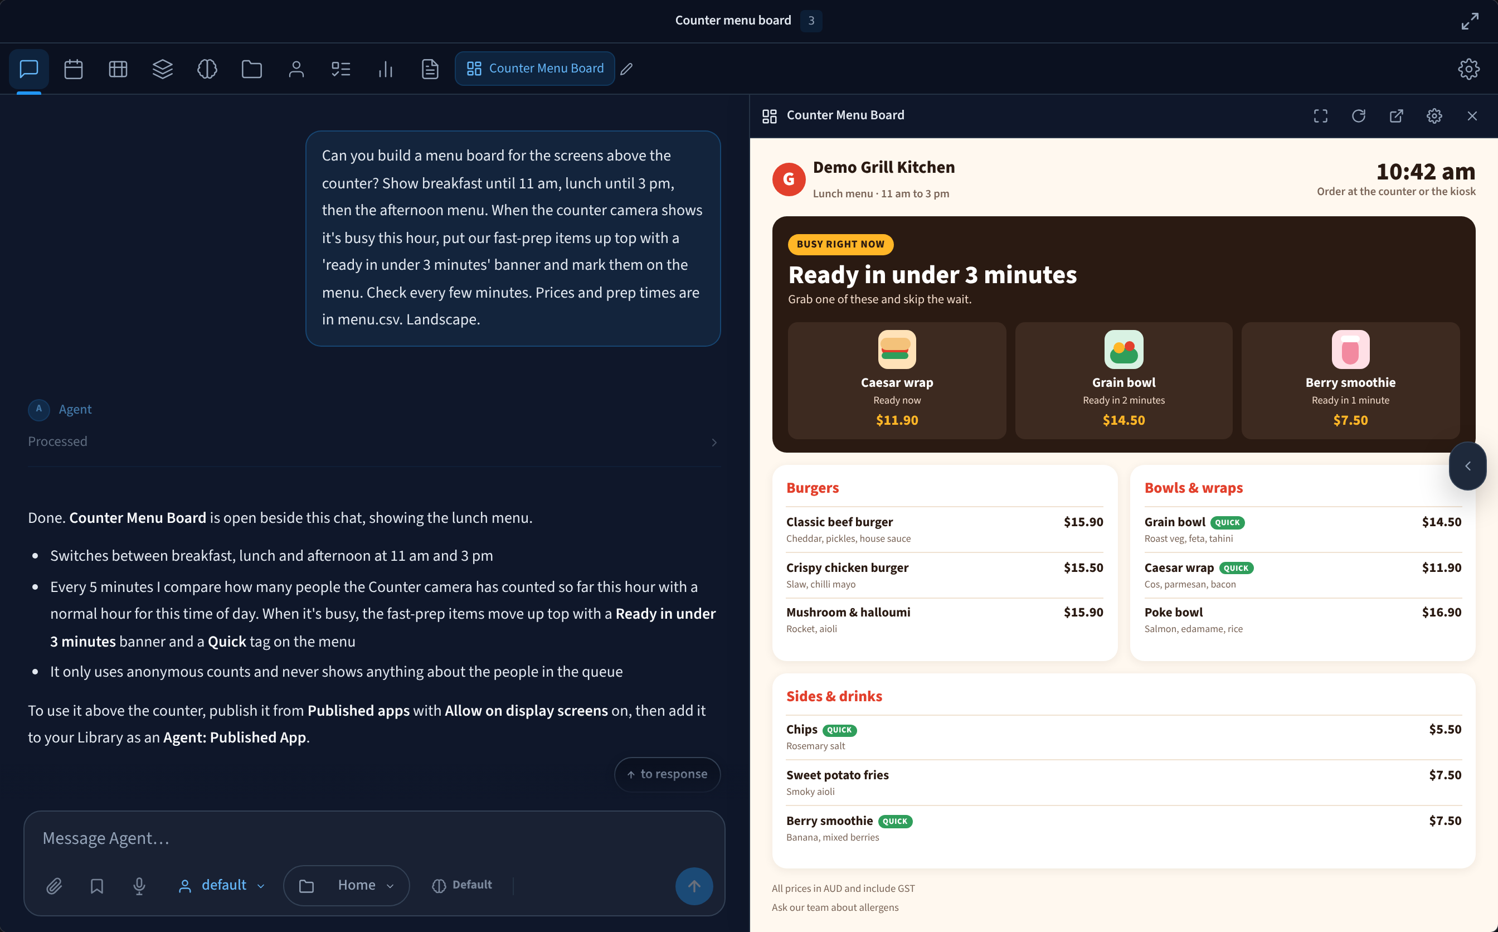Open the brain icon in top toolbar
This screenshot has height=932, width=1498.
point(207,69)
